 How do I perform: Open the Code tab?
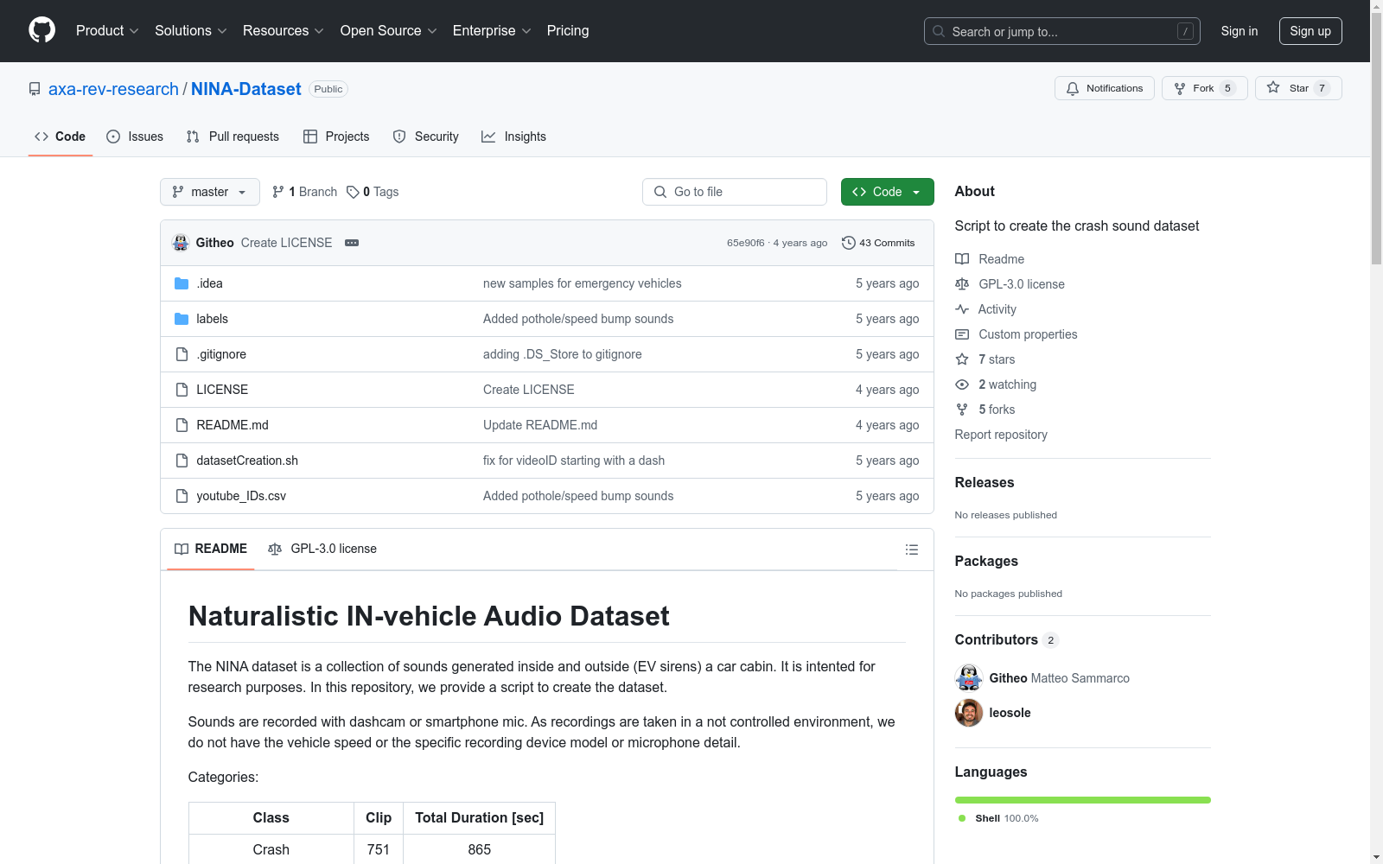coord(61,137)
